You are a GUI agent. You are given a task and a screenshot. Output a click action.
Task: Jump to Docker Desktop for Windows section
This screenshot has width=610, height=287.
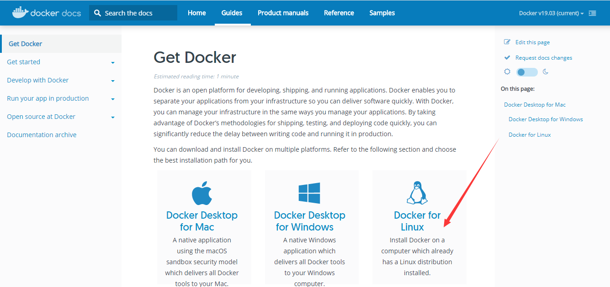tap(546, 119)
